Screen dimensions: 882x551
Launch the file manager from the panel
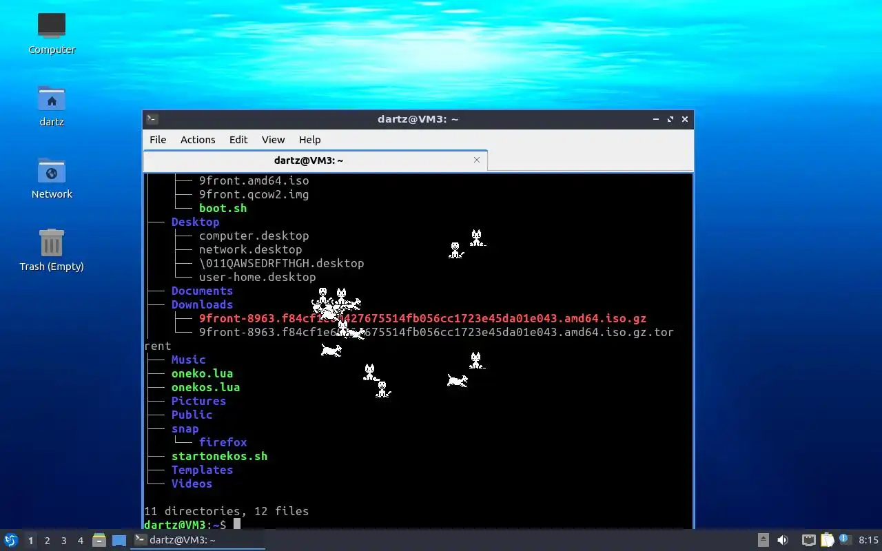click(x=99, y=540)
